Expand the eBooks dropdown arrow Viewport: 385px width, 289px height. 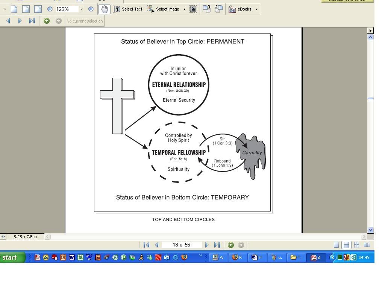point(256,9)
